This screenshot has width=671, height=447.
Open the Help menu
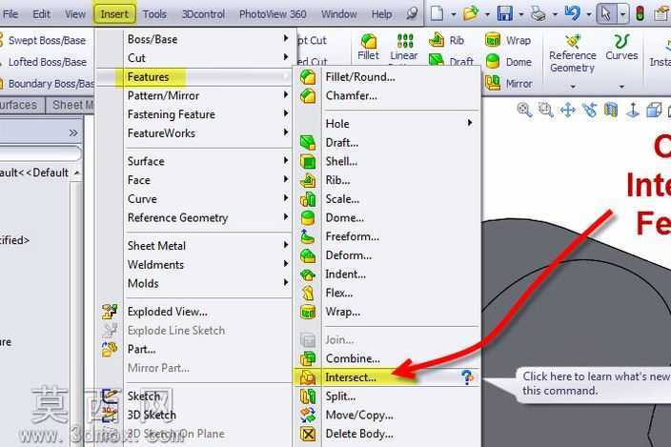click(381, 14)
